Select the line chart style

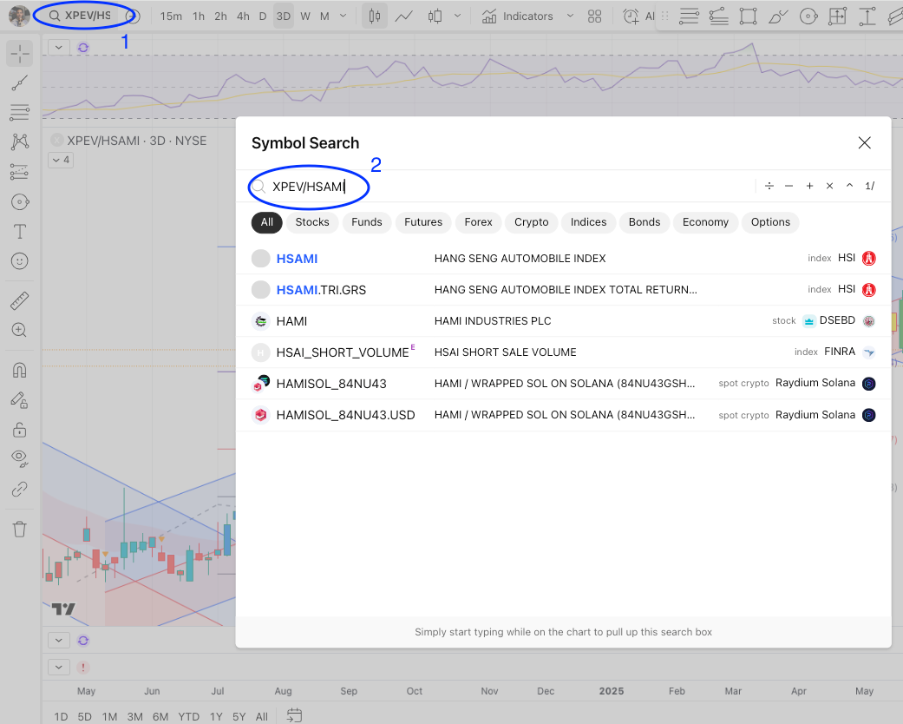tap(403, 16)
